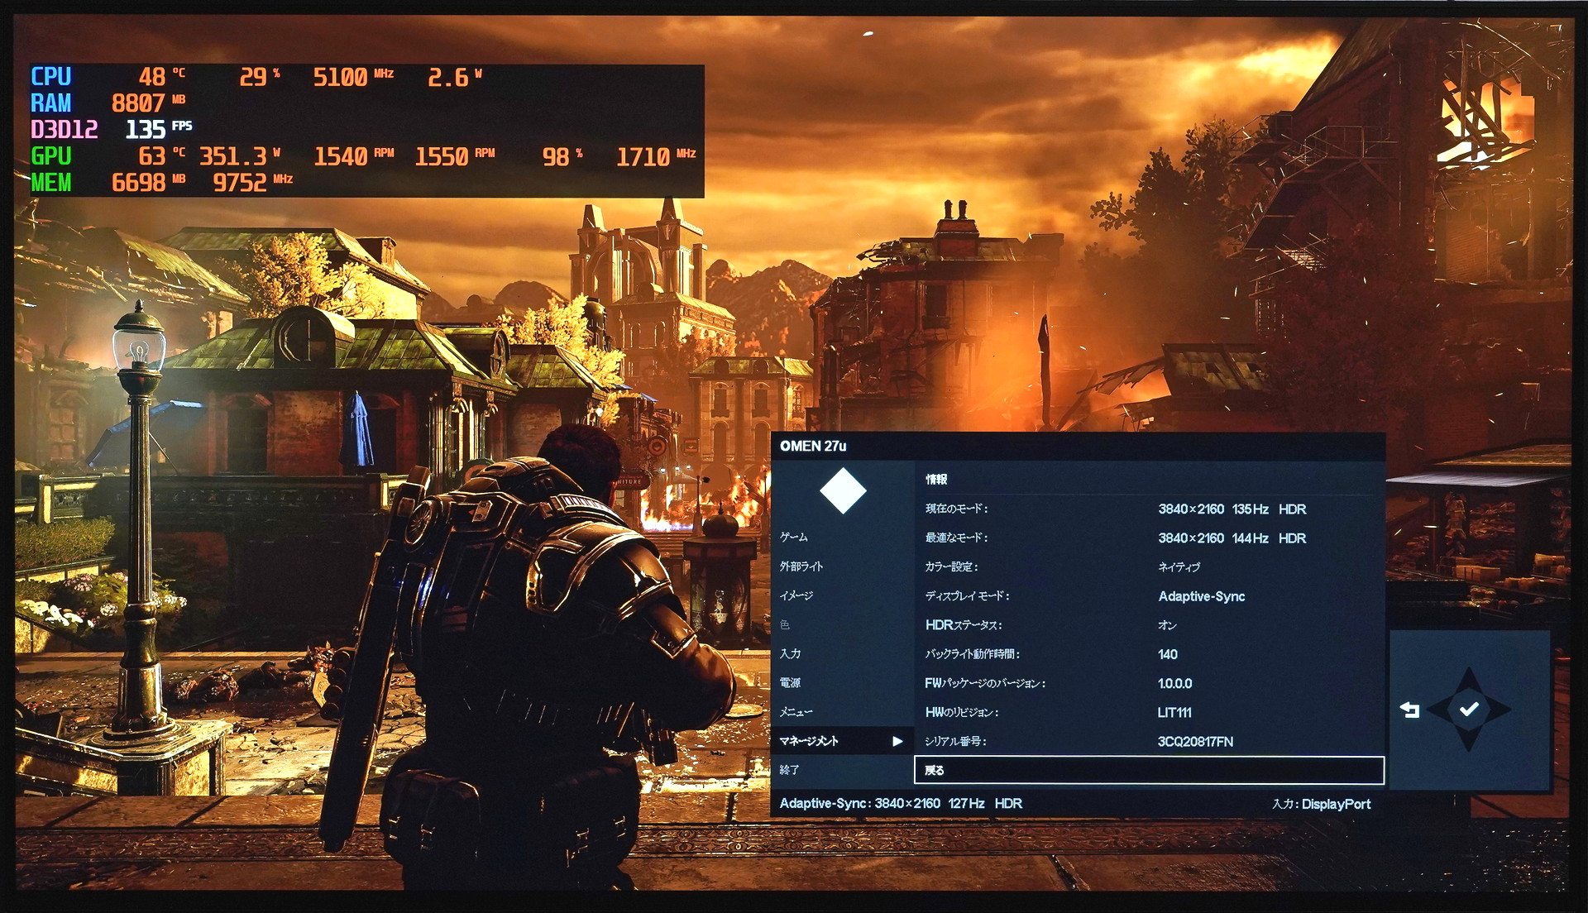Image resolution: width=1588 pixels, height=913 pixels.
Task: Click the 3840×2160 135Hz HDR value
Action: (x=1232, y=509)
